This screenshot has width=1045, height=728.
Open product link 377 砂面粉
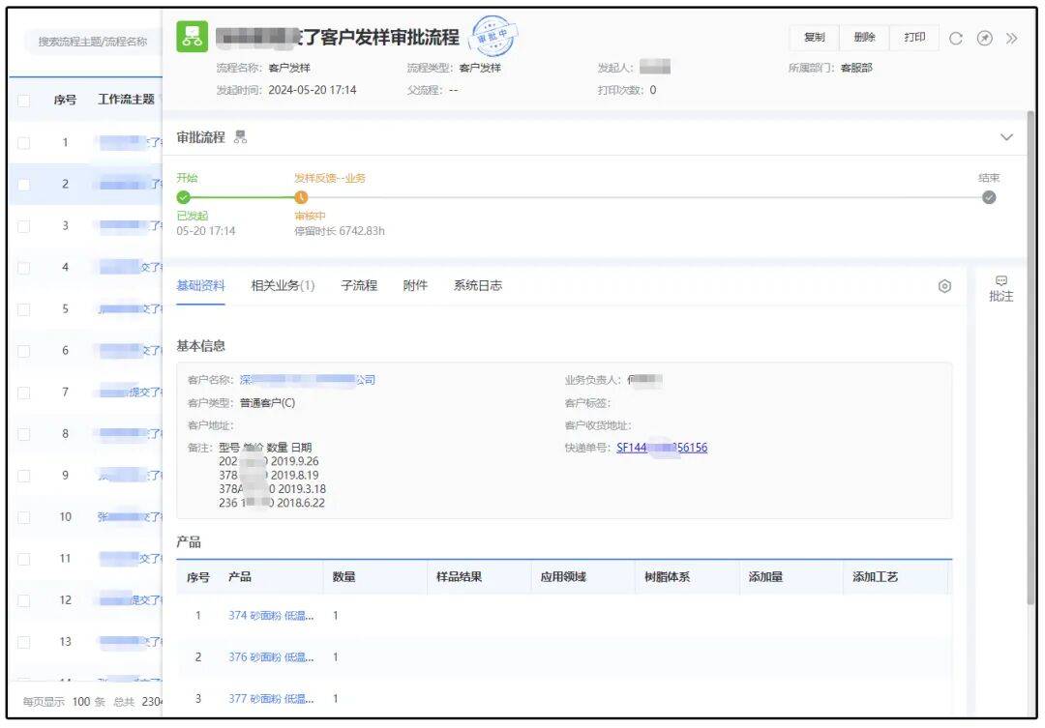tap(271, 699)
